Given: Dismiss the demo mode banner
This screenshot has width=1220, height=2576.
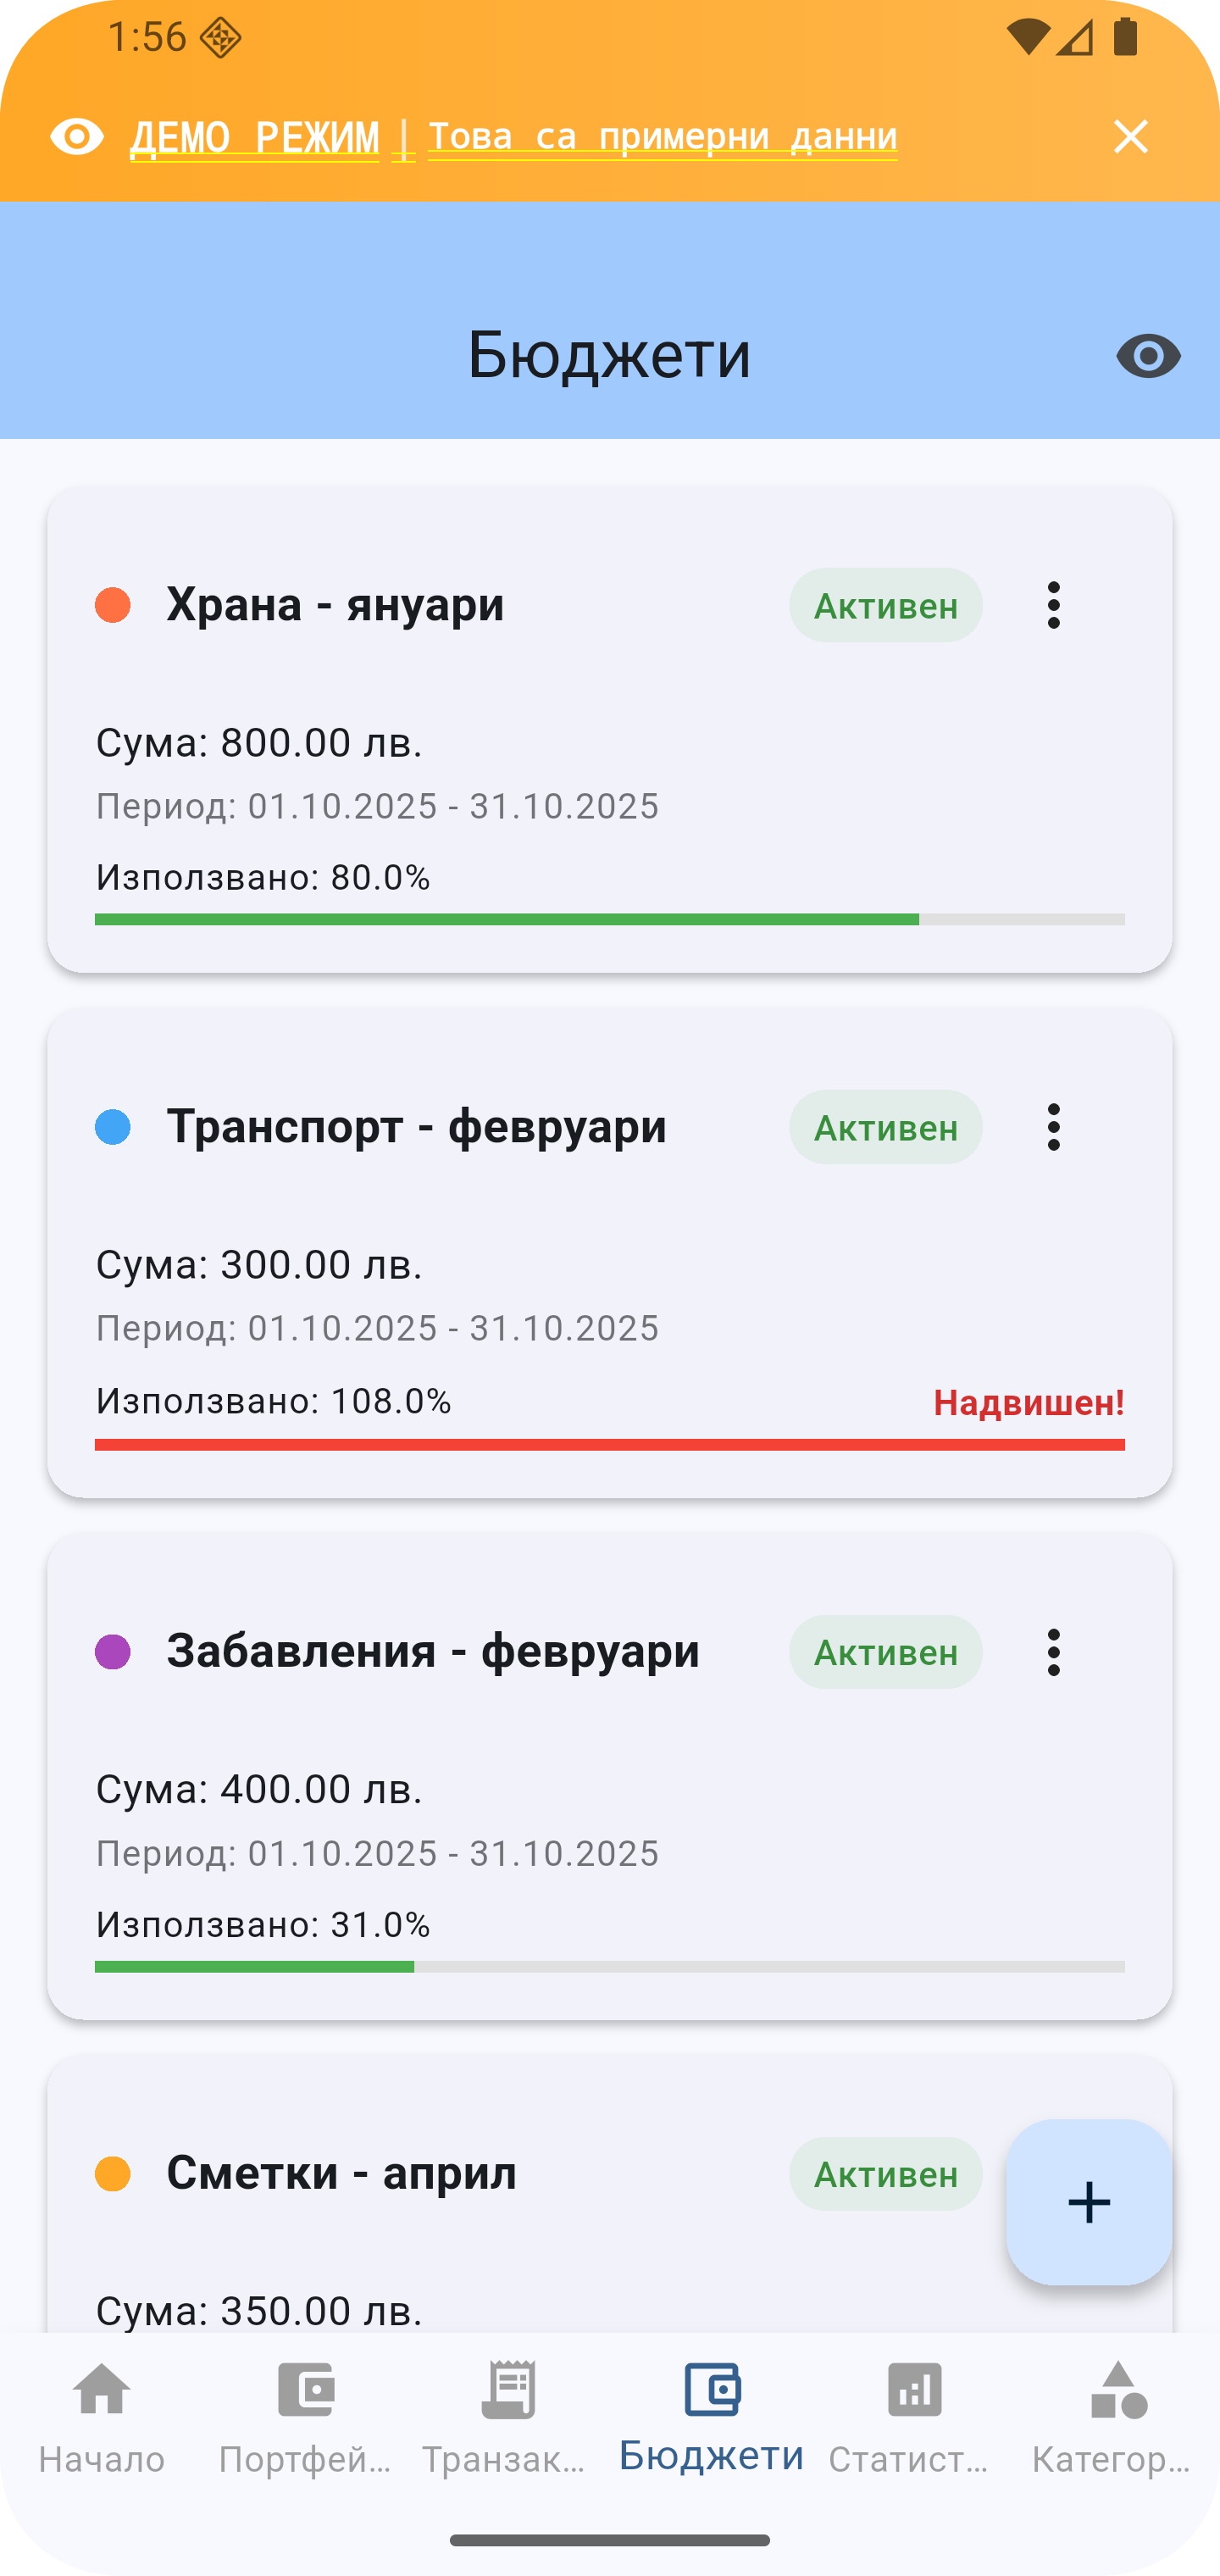Looking at the screenshot, I should (1130, 136).
